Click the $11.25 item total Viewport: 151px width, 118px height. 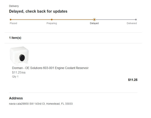tap(133, 80)
